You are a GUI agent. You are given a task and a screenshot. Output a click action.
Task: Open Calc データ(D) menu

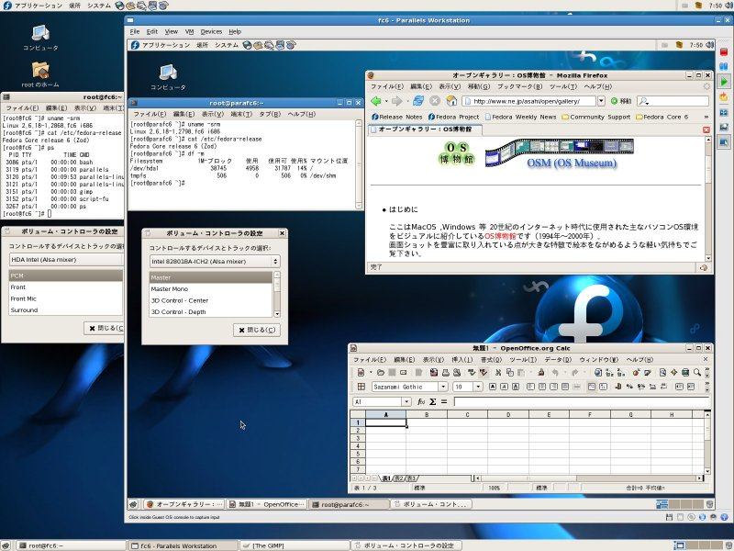click(x=558, y=360)
